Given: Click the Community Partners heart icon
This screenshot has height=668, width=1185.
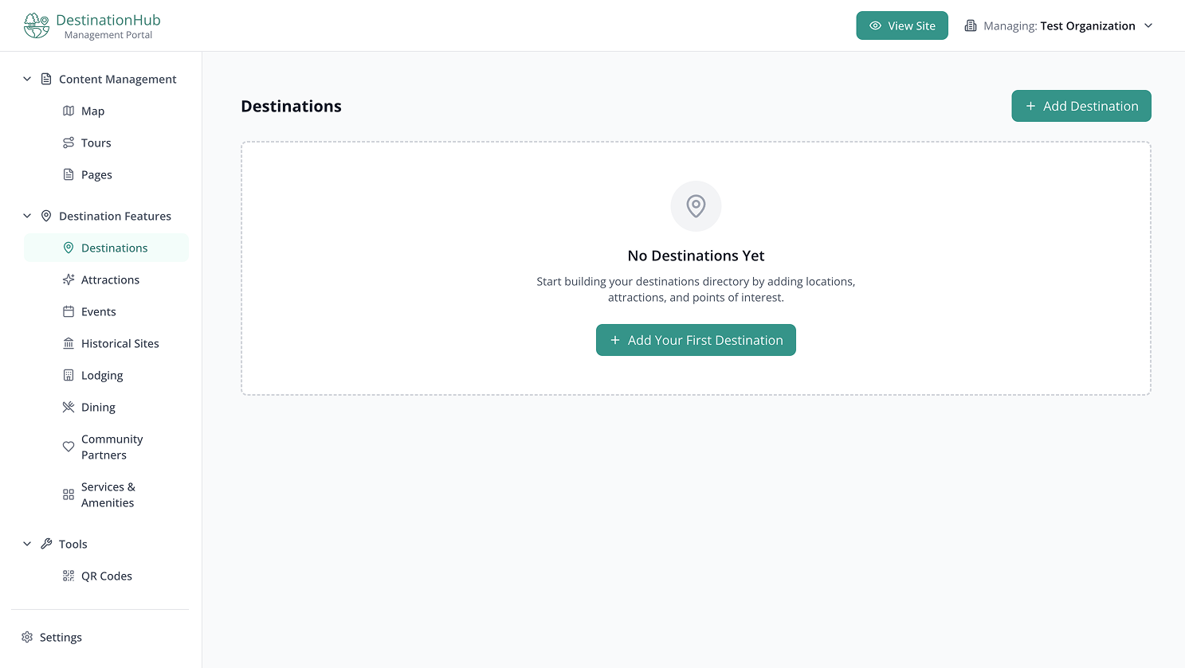Looking at the screenshot, I should 69,447.
